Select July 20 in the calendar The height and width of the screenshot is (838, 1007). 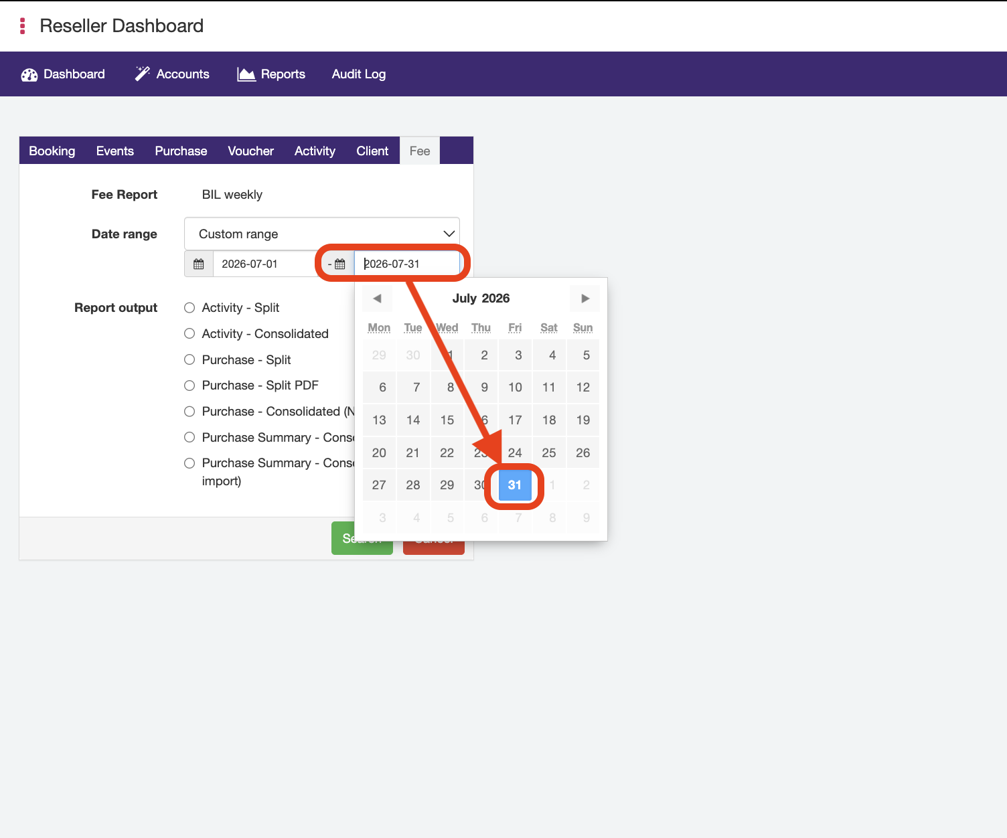pyautogui.click(x=379, y=453)
